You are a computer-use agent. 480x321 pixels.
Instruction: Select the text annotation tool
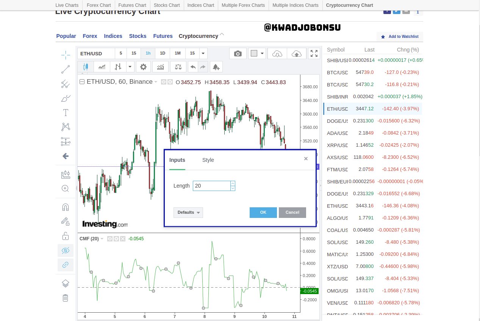click(x=66, y=113)
